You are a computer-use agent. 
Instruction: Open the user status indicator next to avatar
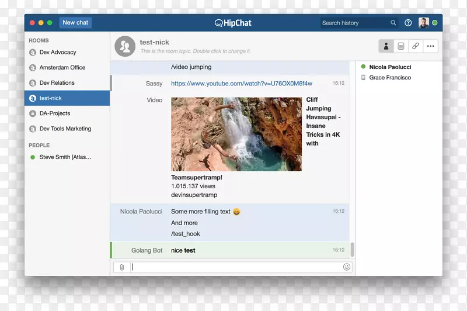point(435,23)
